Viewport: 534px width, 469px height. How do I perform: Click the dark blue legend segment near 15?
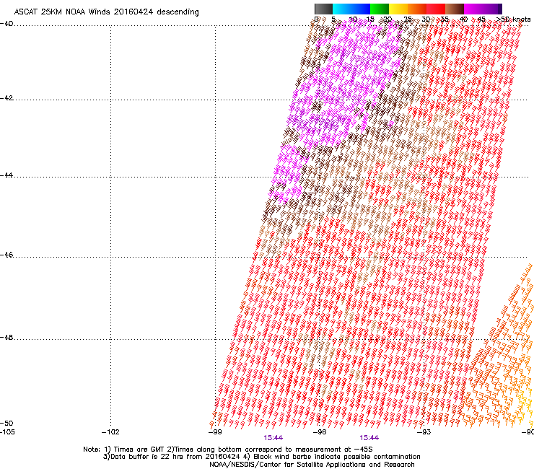click(x=361, y=9)
